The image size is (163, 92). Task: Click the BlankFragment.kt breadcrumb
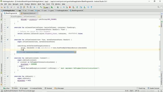[76, 10]
